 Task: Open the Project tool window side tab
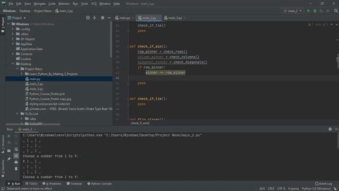coord(3,25)
